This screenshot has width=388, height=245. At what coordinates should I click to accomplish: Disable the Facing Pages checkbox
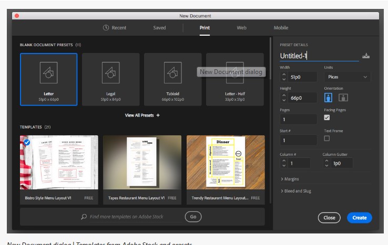coord(327,118)
